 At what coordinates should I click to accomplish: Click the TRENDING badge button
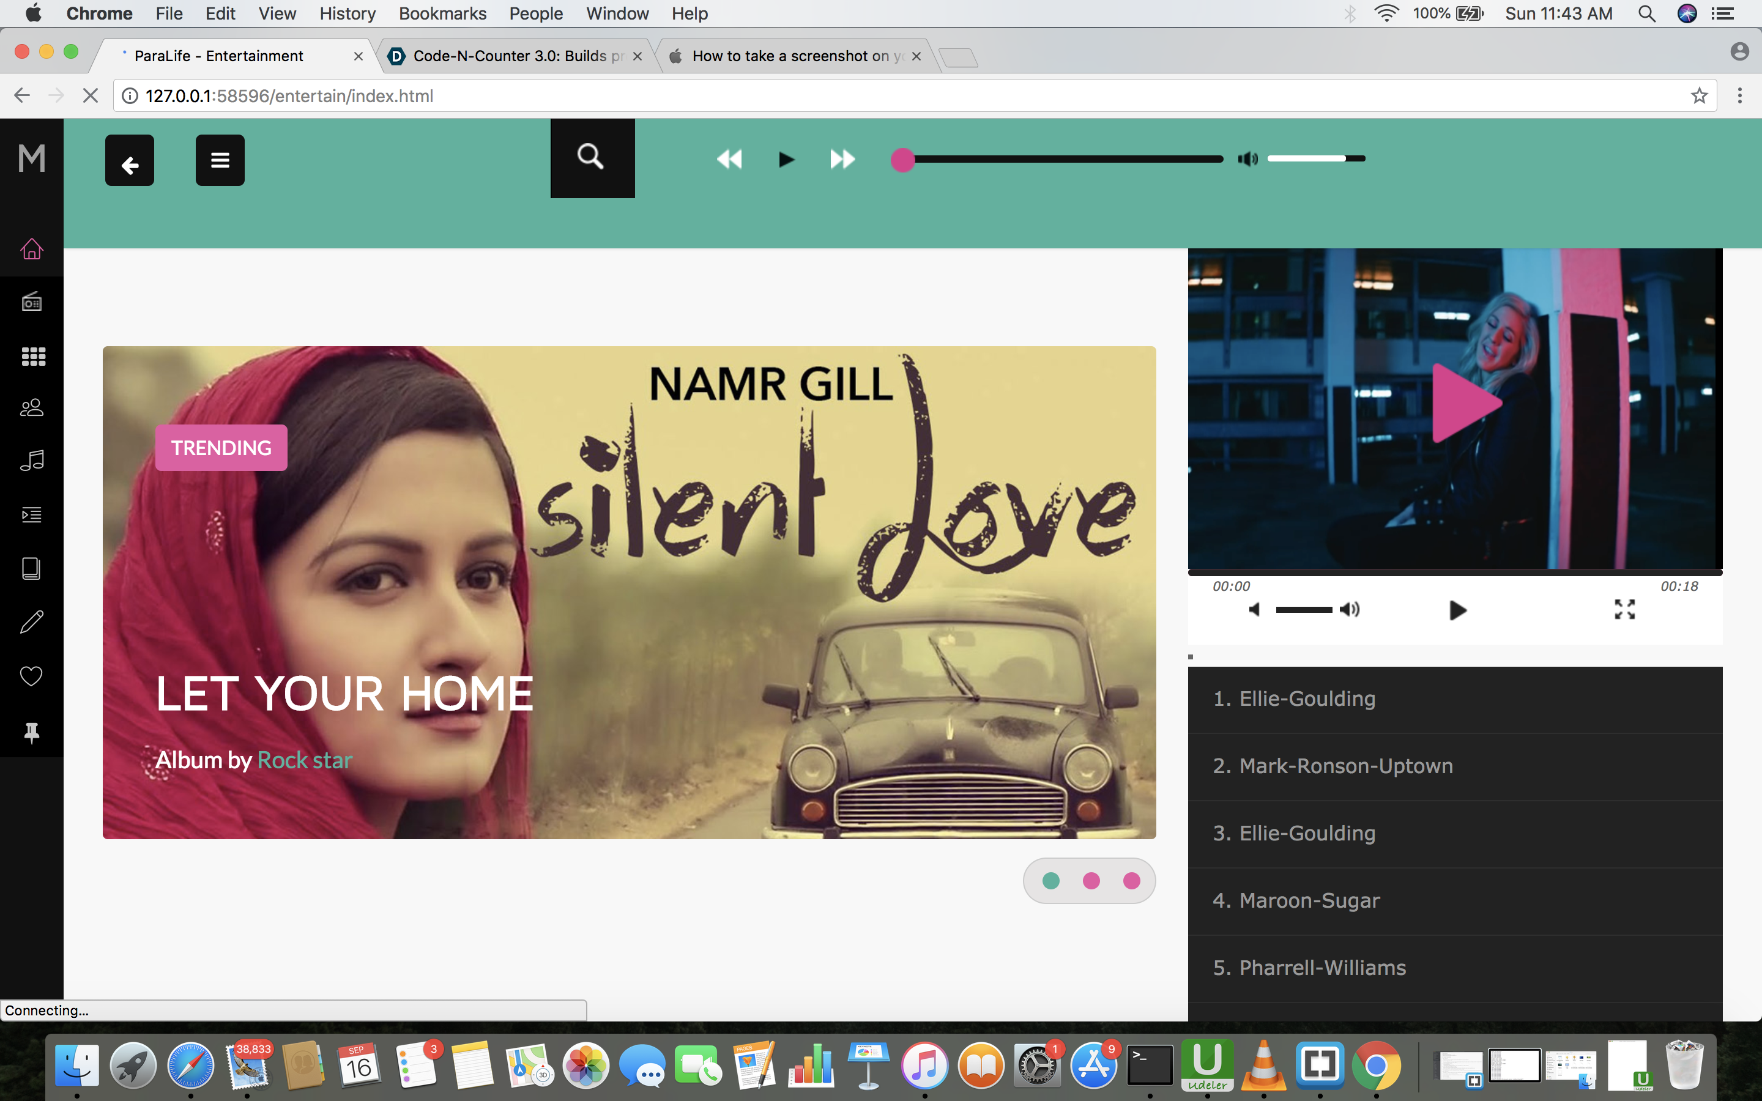(x=221, y=448)
